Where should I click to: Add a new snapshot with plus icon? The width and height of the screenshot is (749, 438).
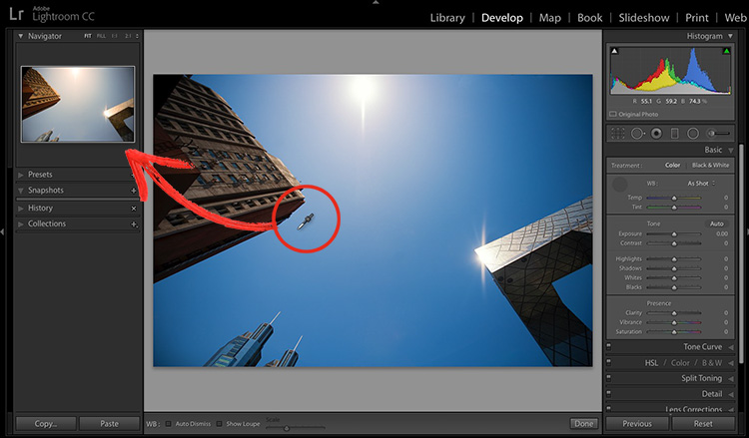(134, 191)
